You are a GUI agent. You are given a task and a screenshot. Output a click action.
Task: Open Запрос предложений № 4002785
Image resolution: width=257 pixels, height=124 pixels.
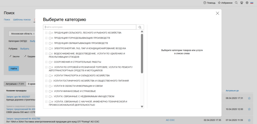[x=23, y=119]
